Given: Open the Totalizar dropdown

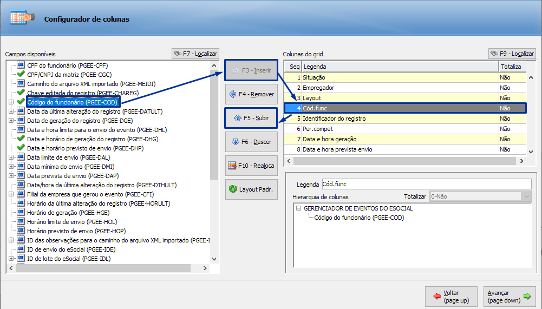Looking at the screenshot, I should coord(526,196).
